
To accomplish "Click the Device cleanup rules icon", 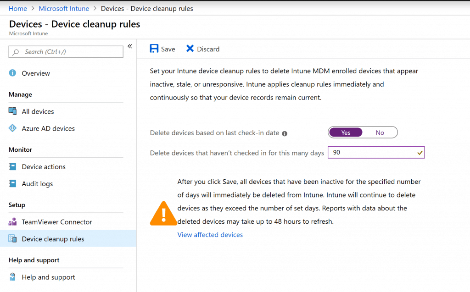I will click(x=12, y=239).
